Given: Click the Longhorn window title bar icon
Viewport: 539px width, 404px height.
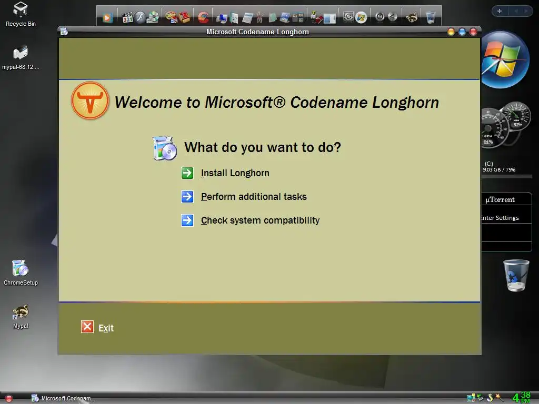Looking at the screenshot, I should [64, 32].
